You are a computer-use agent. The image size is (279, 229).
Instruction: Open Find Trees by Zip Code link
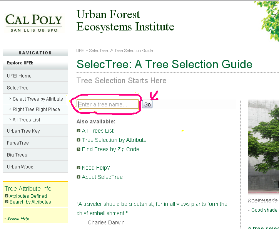(x=110, y=149)
